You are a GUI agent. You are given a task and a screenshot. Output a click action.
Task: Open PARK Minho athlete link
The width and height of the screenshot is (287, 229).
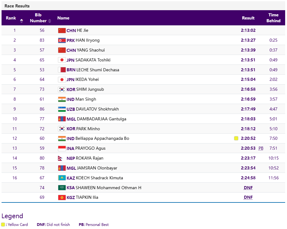pyautogui.click(x=88, y=129)
